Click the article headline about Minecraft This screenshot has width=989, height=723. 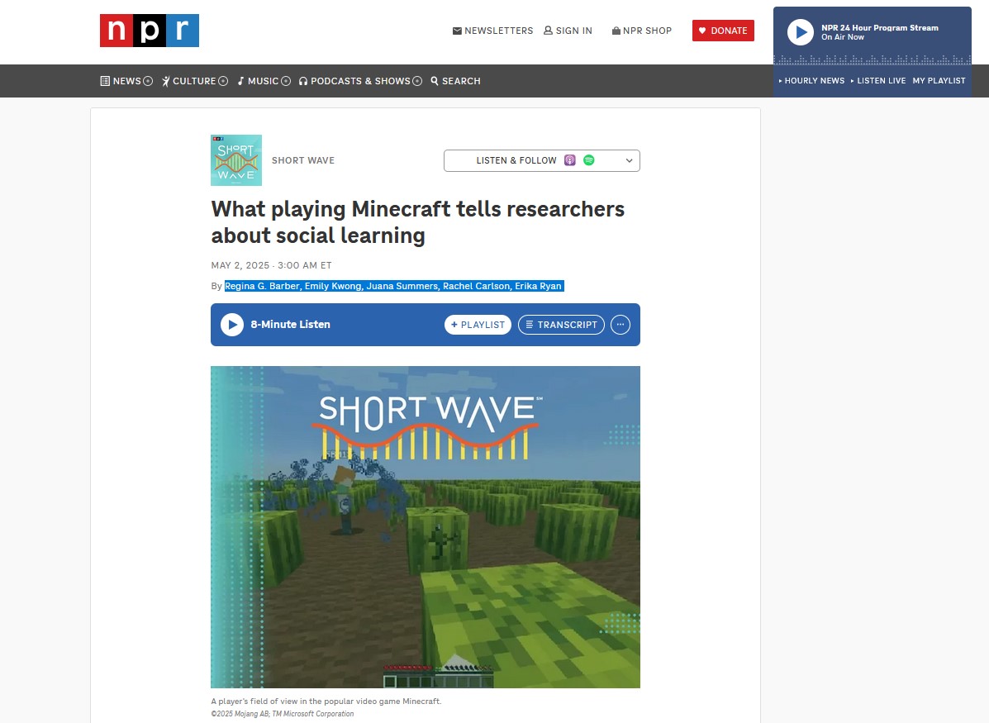(417, 222)
